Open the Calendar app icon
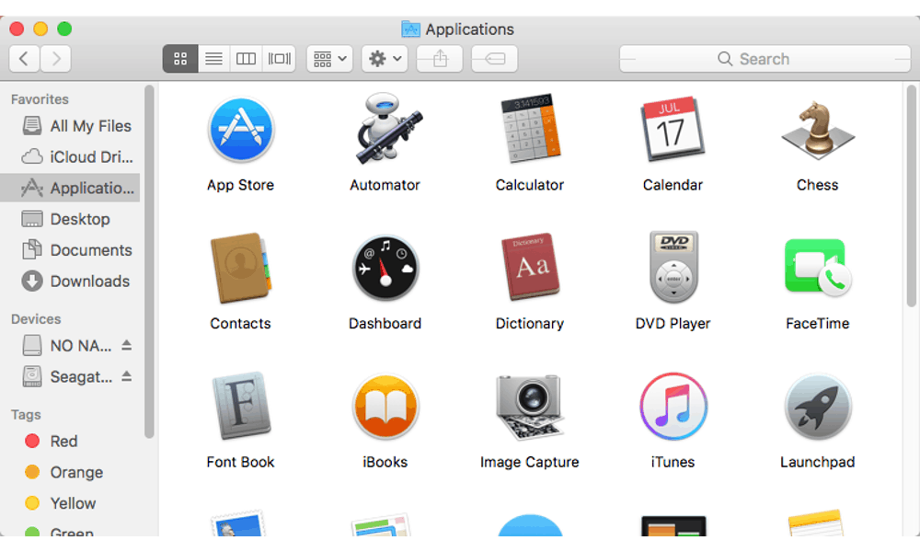This screenshot has height=552, width=920. 673,129
